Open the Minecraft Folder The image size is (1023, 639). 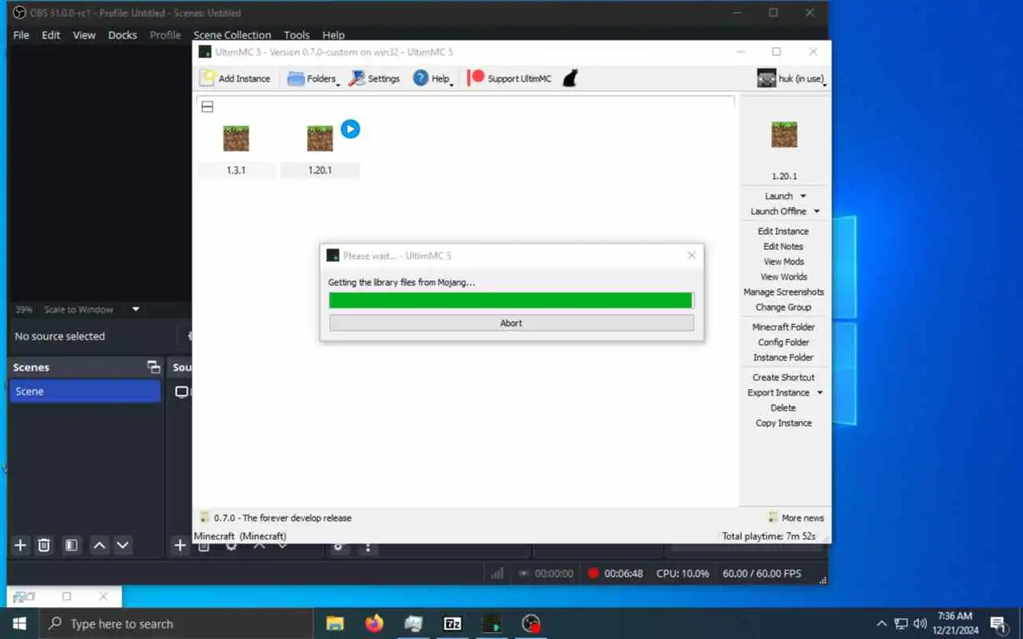pyautogui.click(x=783, y=327)
